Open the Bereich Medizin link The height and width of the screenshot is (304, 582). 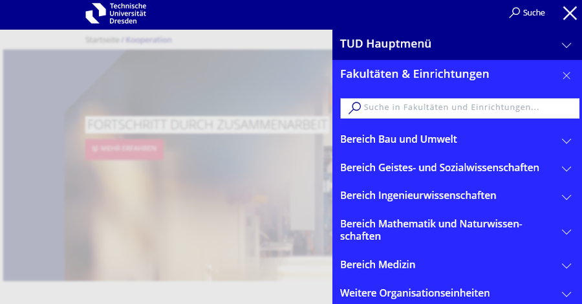378,265
